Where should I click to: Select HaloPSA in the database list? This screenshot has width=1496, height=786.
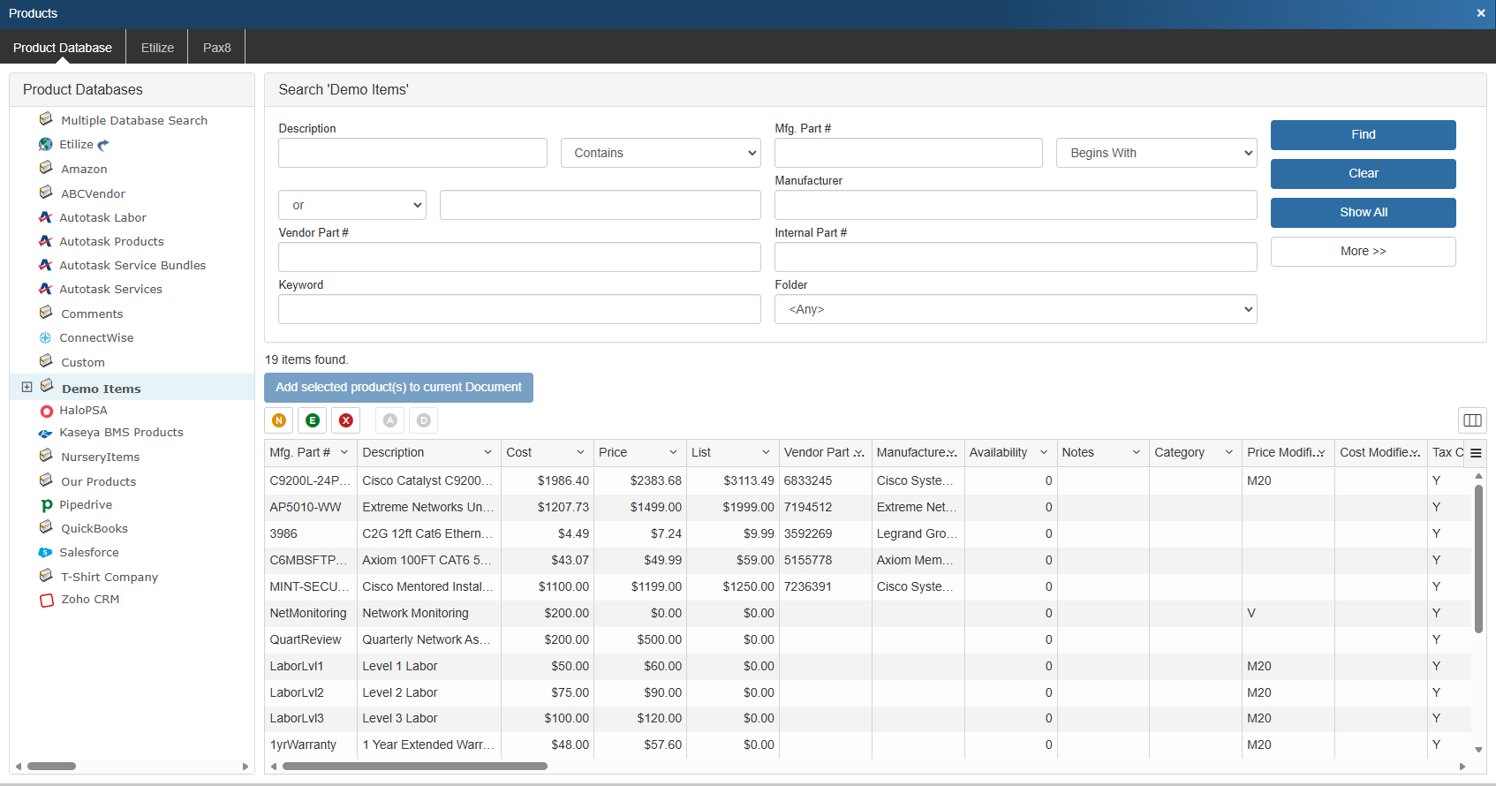[83, 411]
